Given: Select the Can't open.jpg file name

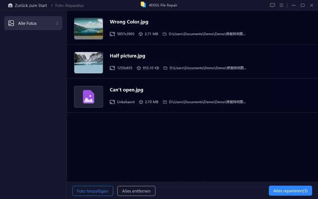Looking at the screenshot, I should [x=126, y=90].
